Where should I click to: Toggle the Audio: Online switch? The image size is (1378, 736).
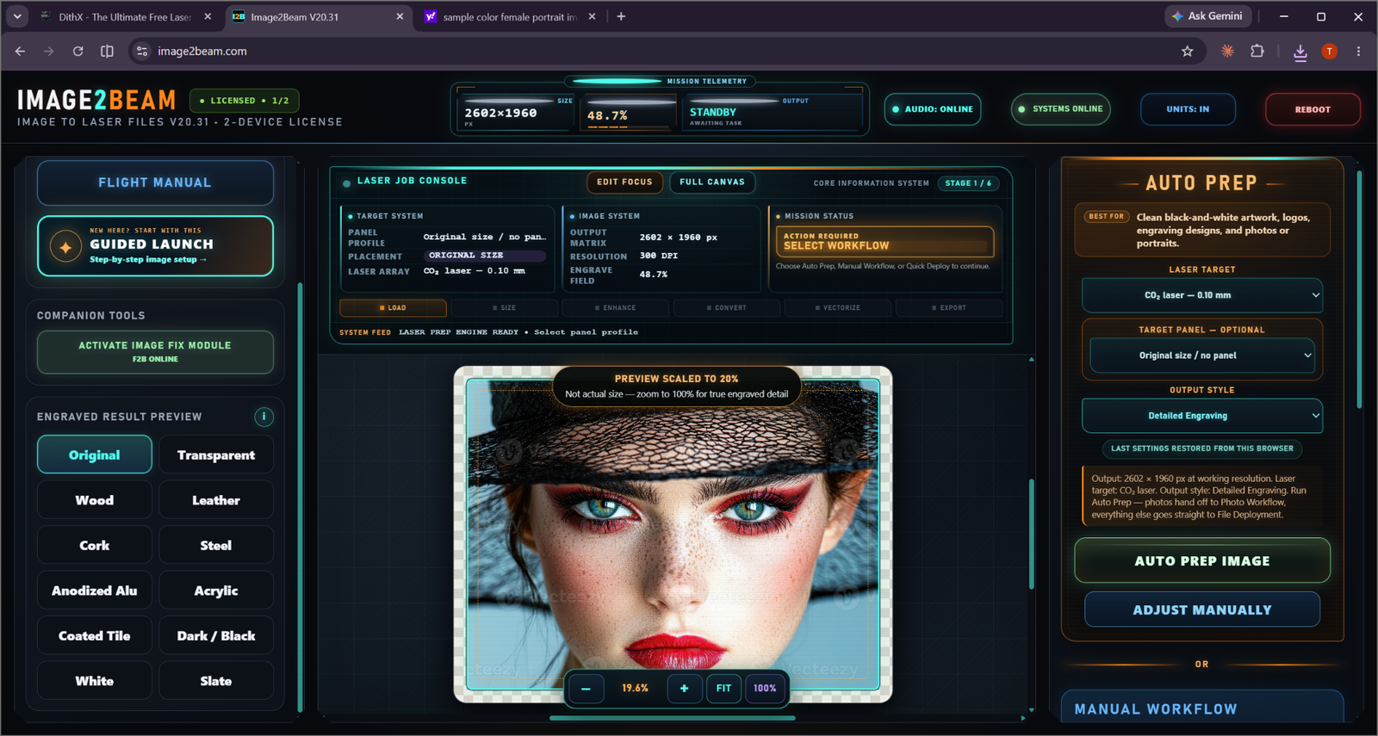[x=933, y=109]
